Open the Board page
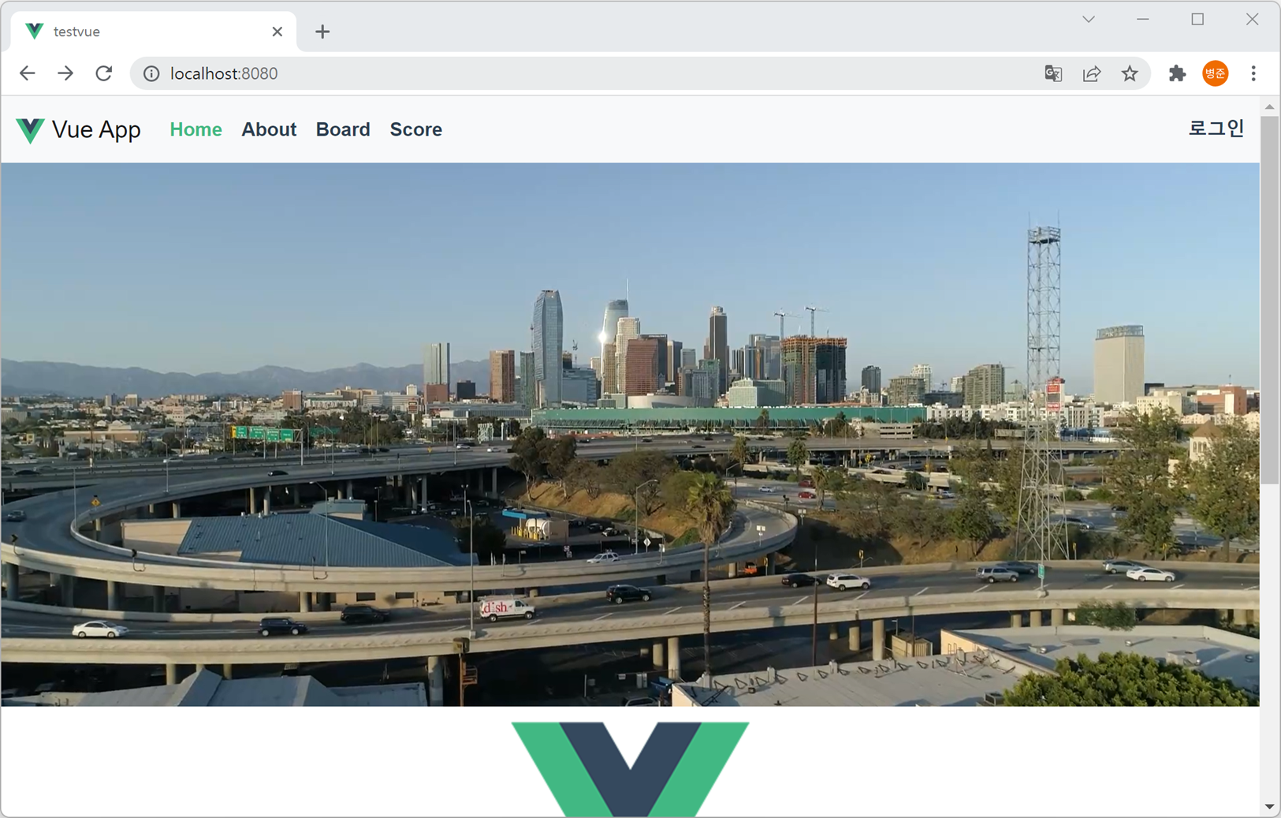Viewport: 1281px width, 818px height. tap(343, 129)
